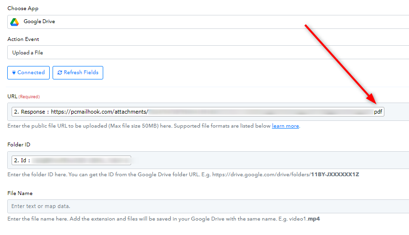This screenshot has height=235, width=409.
Task: Click the Connected button
Action: coord(28,73)
